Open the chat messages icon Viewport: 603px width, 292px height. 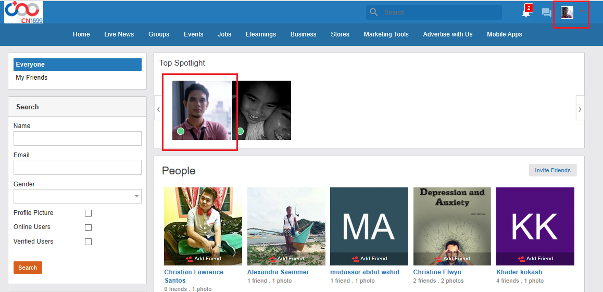pos(546,13)
